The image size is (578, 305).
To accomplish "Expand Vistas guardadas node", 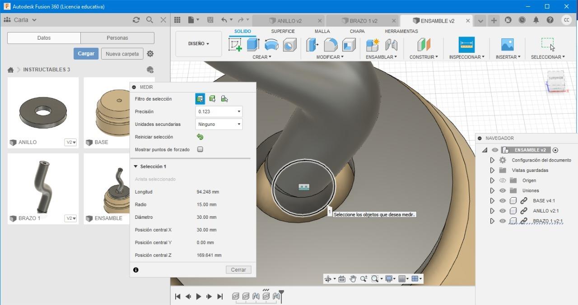I will pyautogui.click(x=492, y=170).
